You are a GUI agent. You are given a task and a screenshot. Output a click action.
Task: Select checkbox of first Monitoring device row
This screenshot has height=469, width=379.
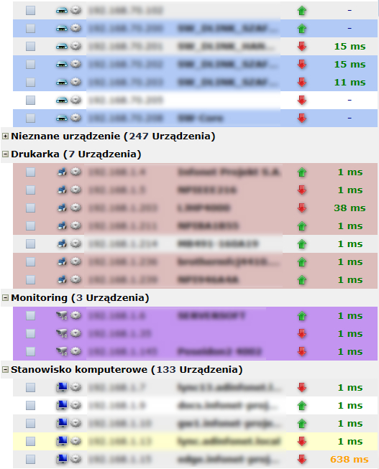click(30, 315)
